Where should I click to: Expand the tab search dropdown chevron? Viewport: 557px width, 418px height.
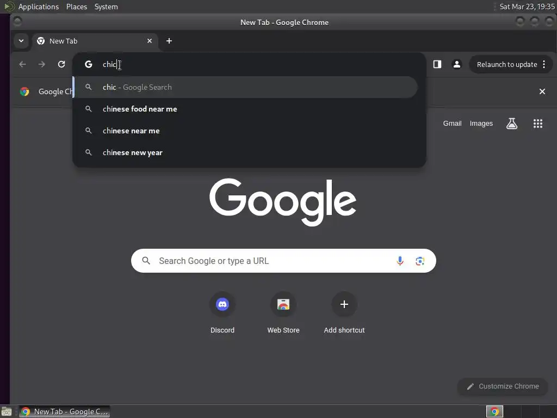click(21, 41)
